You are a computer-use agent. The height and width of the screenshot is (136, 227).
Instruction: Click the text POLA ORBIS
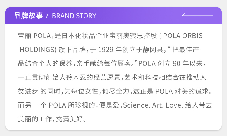click(183, 36)
